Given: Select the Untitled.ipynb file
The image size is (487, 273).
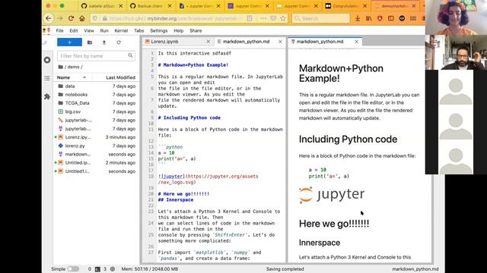Looking at the screenshot, I should tap(97, 163).
